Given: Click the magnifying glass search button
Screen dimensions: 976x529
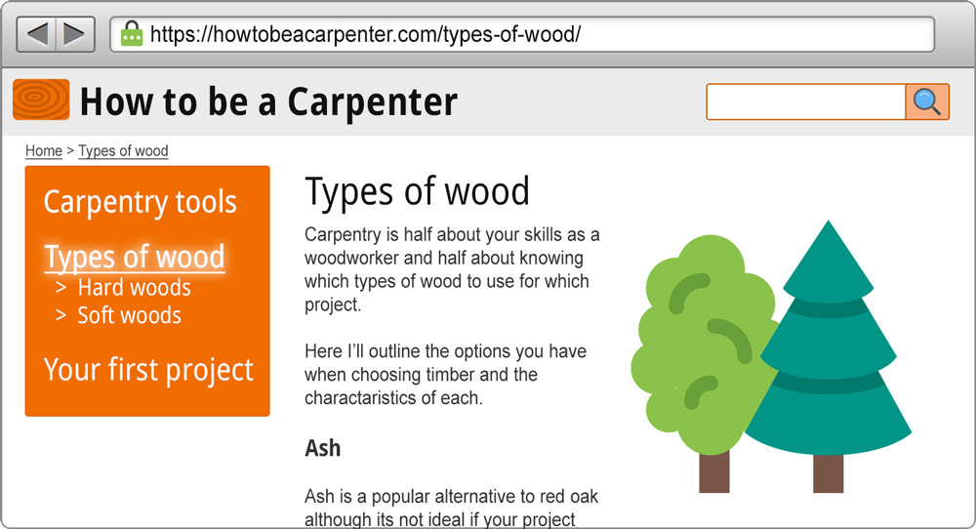Looking at the screenshot, I should coord(927,102).
